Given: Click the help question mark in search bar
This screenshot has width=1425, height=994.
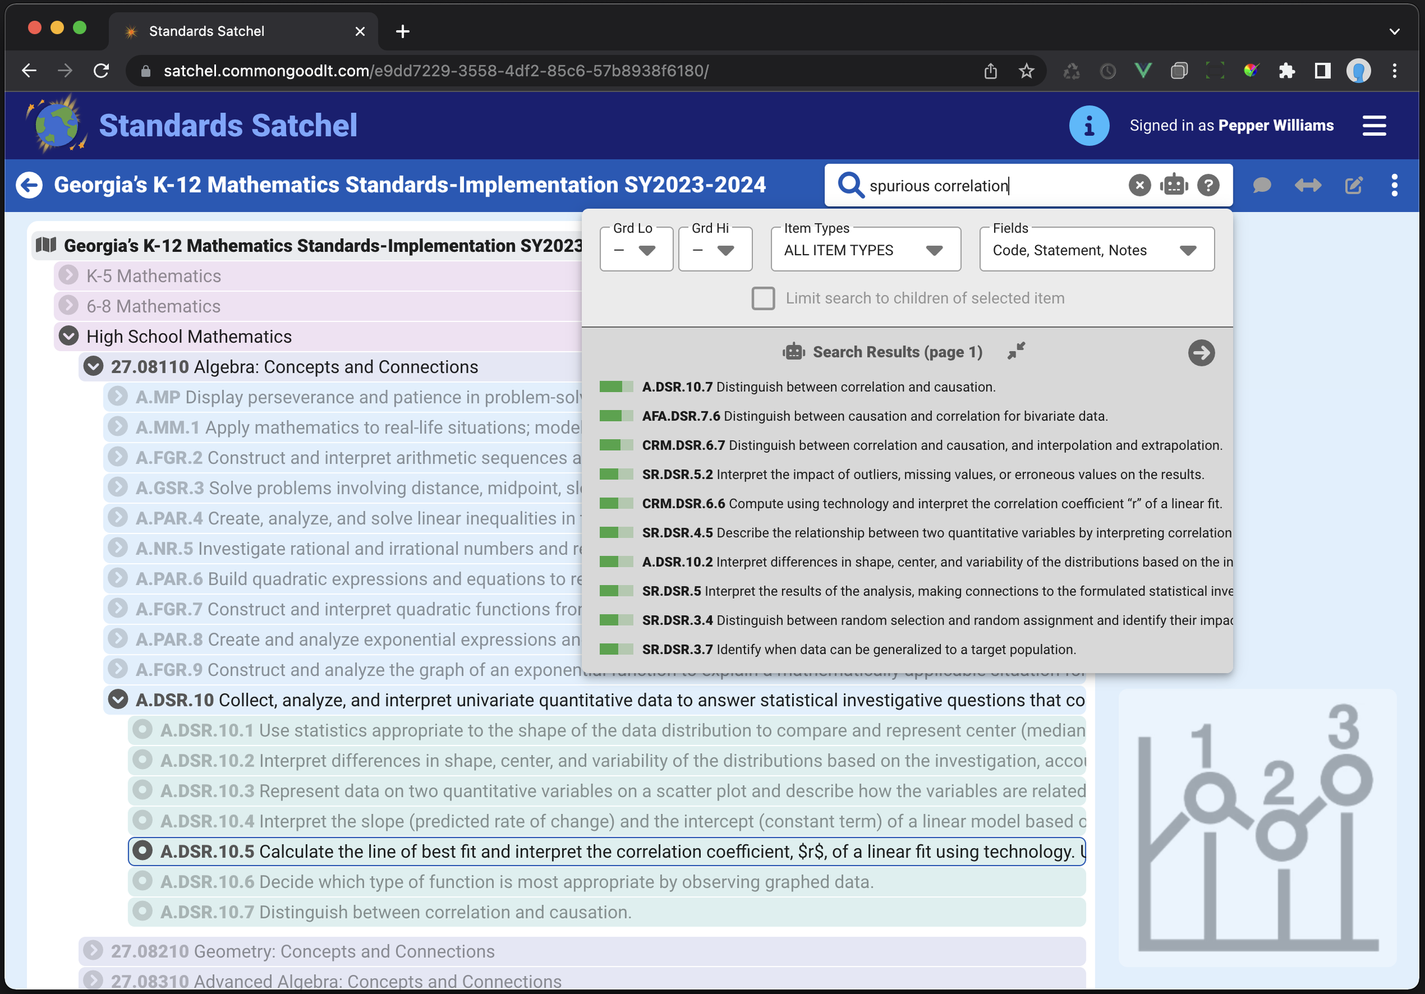Looking at the screenshot, I should click(x=1208, y=185).
